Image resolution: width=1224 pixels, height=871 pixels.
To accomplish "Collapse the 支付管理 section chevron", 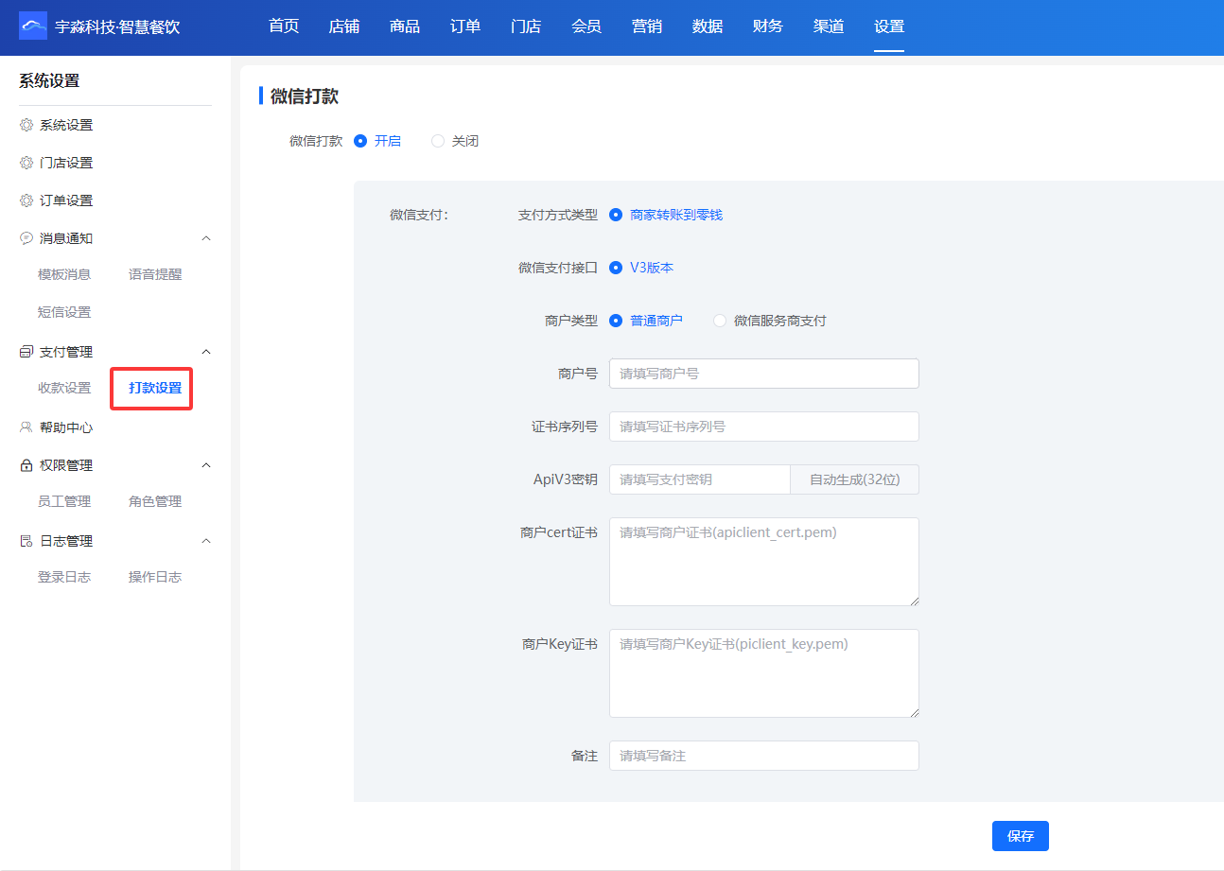I will click(x=206, y=352).
